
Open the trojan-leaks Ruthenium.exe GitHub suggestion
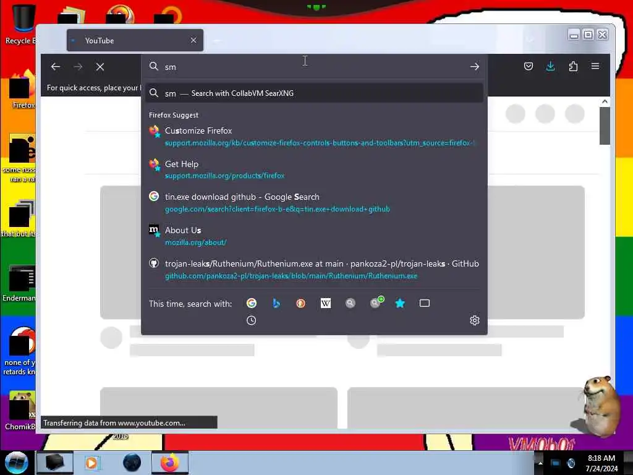coord(314,270)
